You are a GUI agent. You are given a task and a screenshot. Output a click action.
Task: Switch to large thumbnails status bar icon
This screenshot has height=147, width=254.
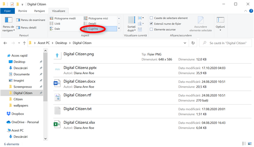click(x=250, y=143)
